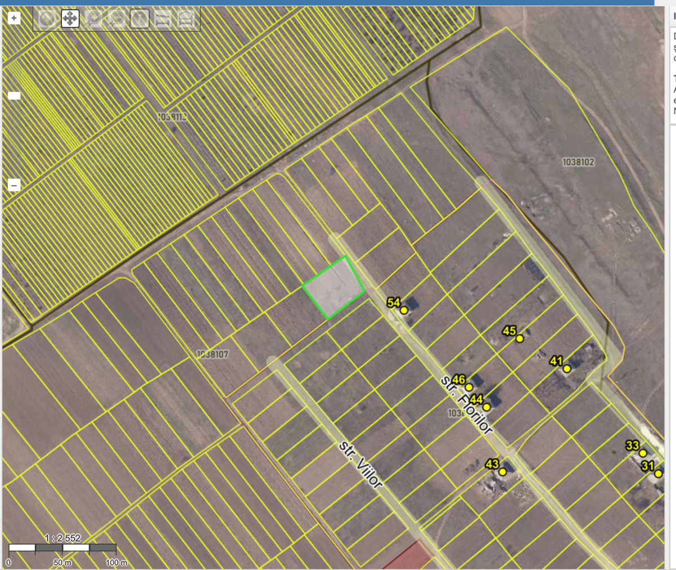Click address marker 44
This screenshot has height=570, width=676.
coord(486,407)
